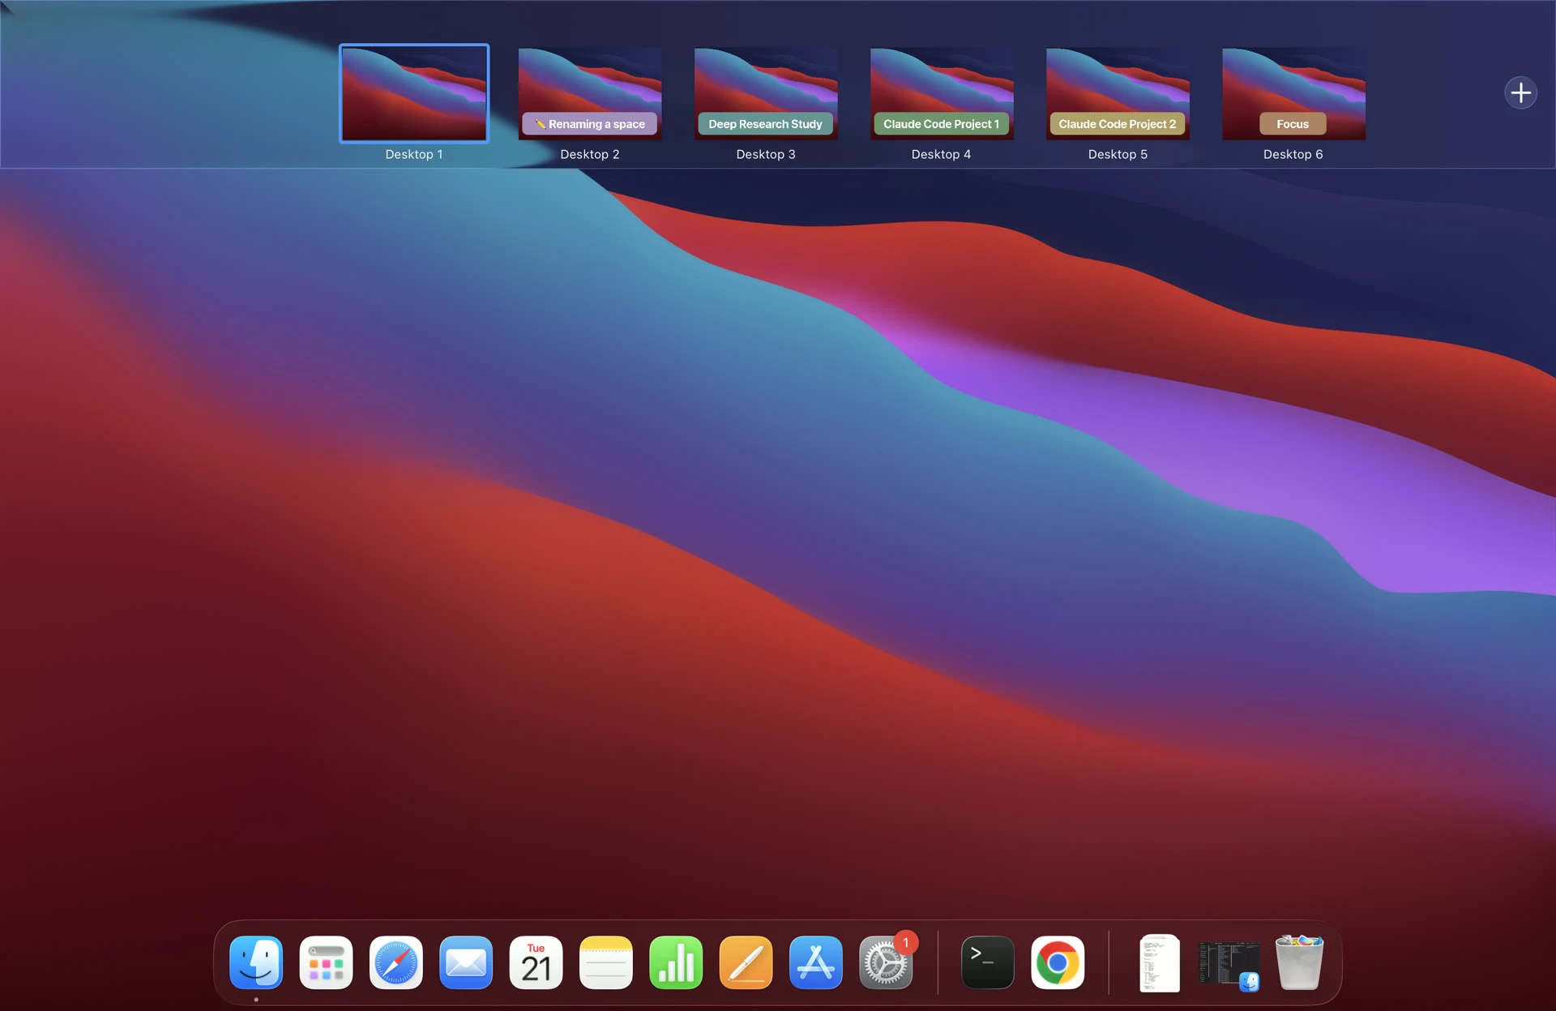Select the Renaming a space desktop
Image resolution: width=1556 pixels, height=1011 pixels.
pyautogui.click(x=590, y=93)
